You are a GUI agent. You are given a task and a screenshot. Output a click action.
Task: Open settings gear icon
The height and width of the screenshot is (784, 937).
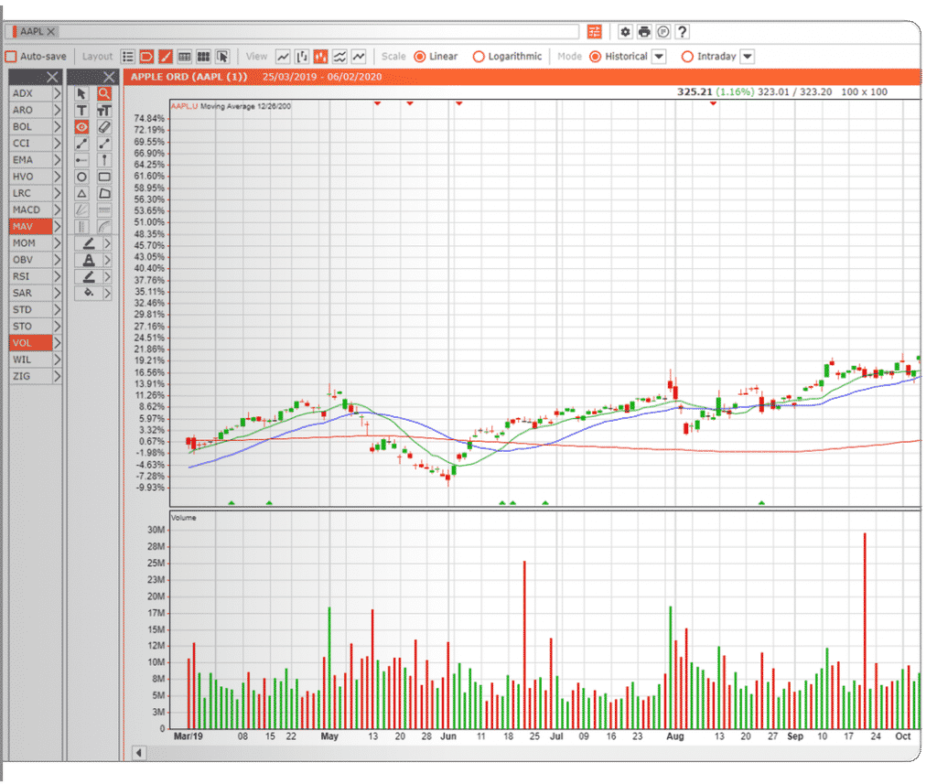pos(625,32)
